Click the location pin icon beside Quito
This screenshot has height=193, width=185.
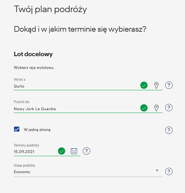click(156, 85)
